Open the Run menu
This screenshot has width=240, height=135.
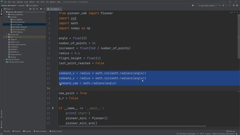point(38,2)
